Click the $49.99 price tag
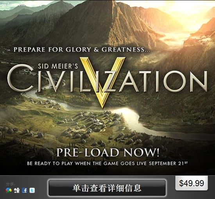This screenshot has height=199, width=215. 192,183
